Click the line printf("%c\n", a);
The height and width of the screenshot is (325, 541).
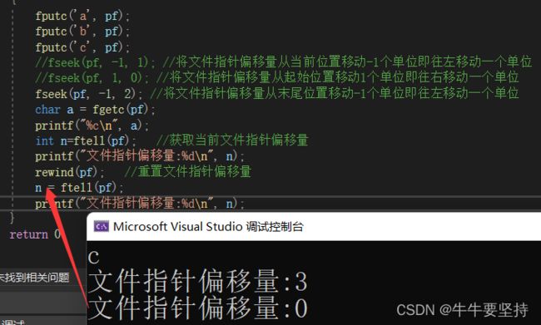[92, 126]
